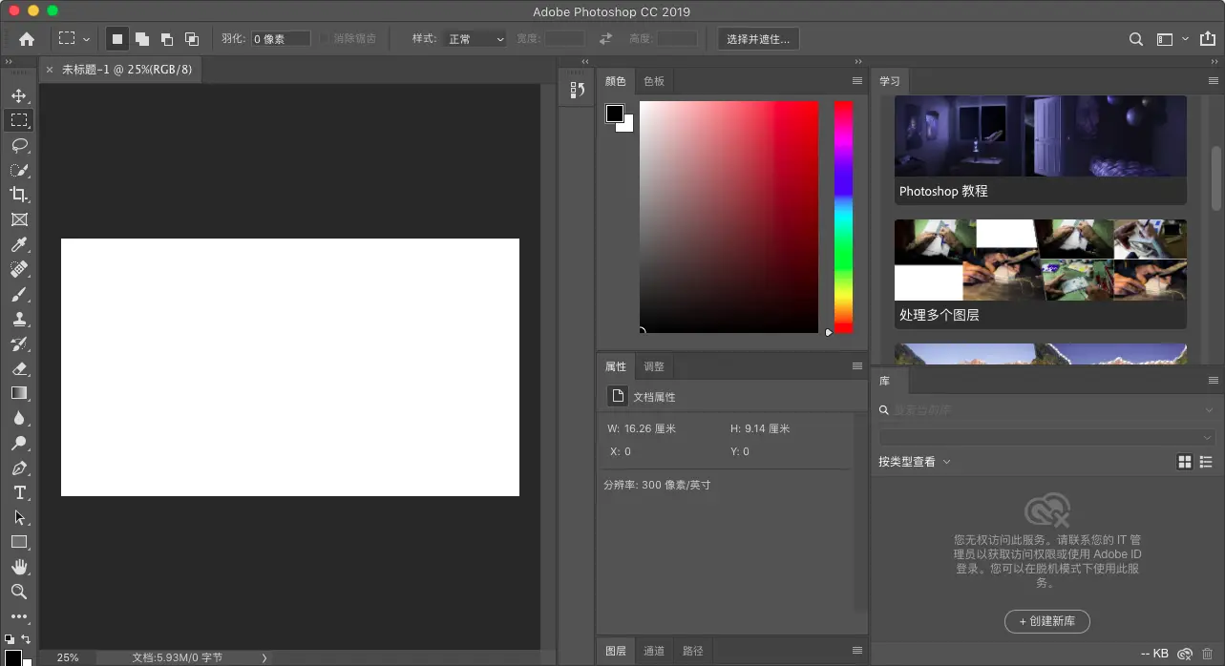The width and height of the screenshot is (1225, 666).
Task: Click the 选择并遮住 button
Action: coord(757,38)
